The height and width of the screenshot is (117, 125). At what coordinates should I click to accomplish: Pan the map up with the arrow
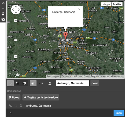tap(16, 7)
